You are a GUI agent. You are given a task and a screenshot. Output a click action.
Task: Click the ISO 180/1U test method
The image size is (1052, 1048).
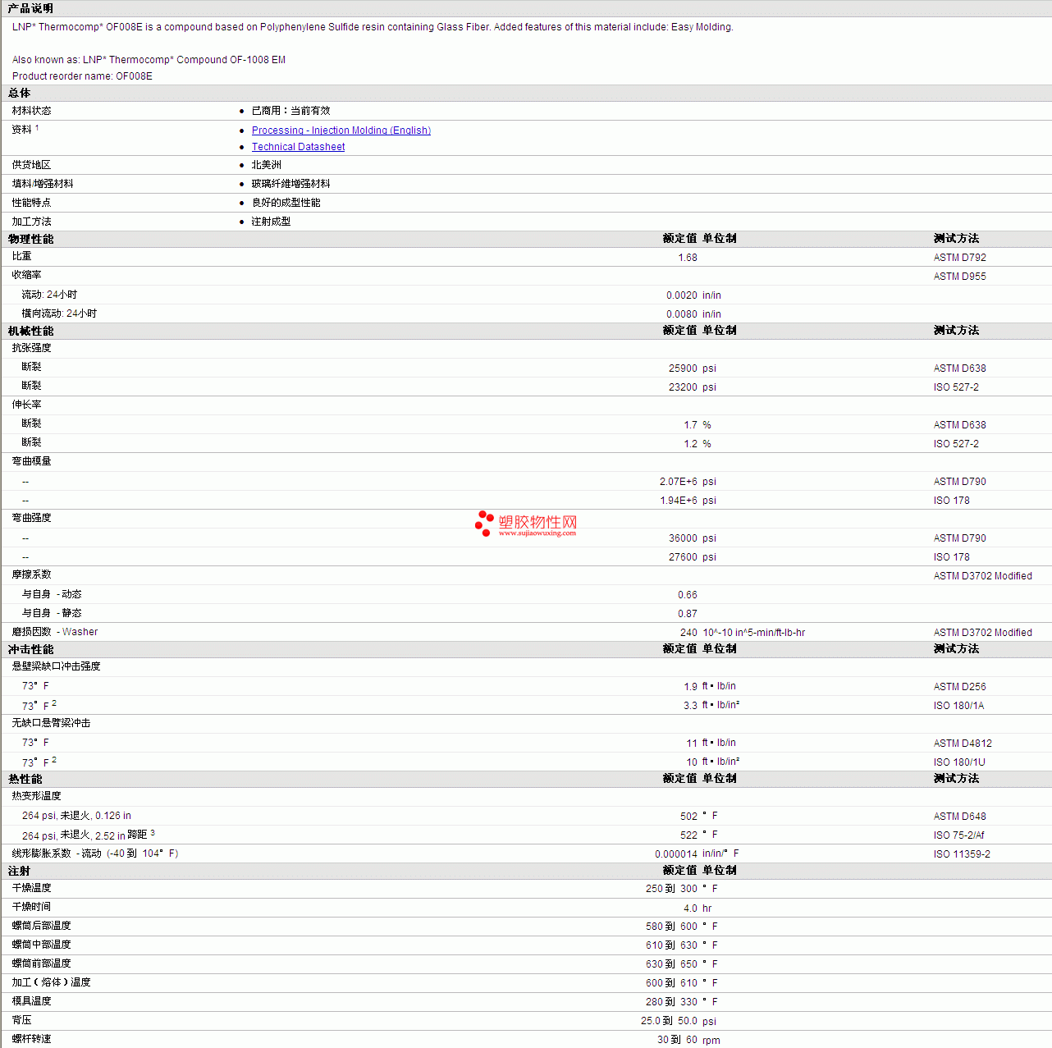[959, 762]
